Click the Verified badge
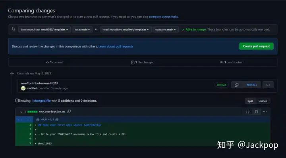Screen dimensions: 286x158 click(221, 85)
